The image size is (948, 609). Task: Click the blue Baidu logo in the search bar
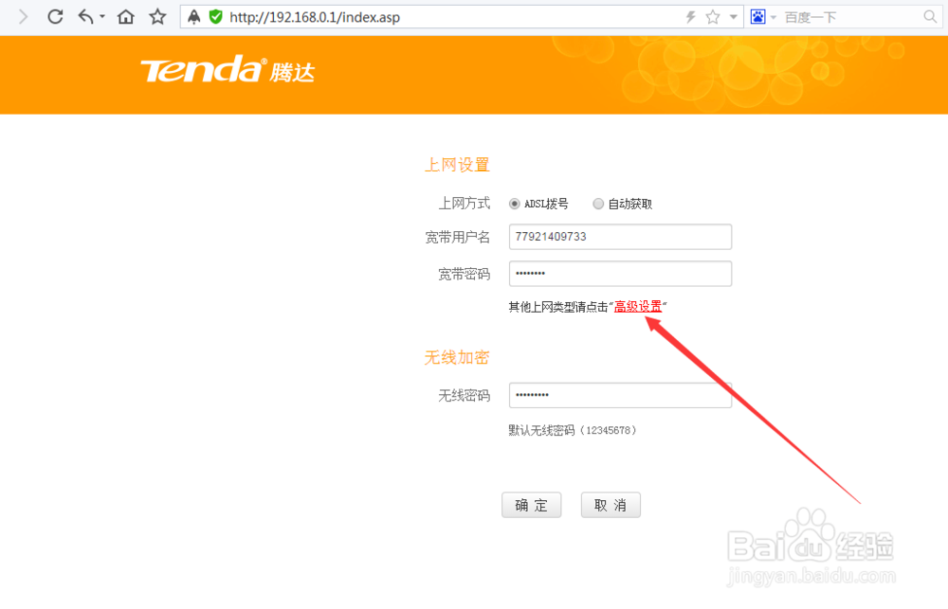point(756,16)
